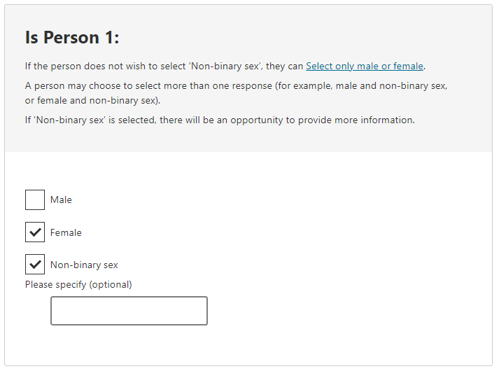Click the 'Please specify (optional)' label
499x371 pixels.
(x=78, y=284)
